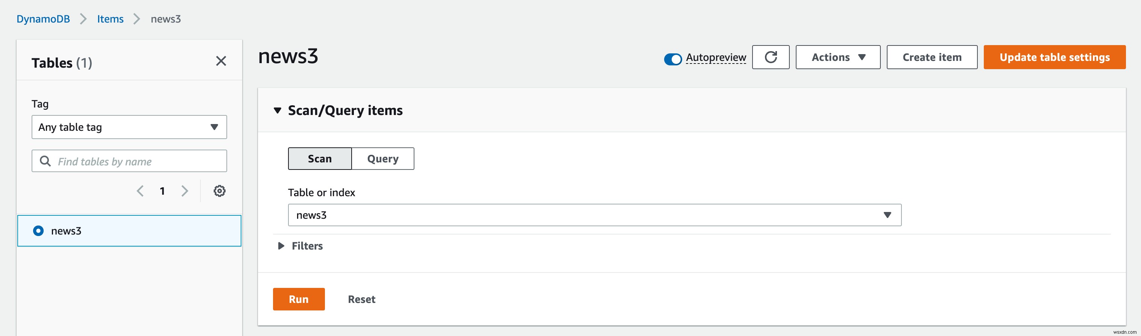Close the Tables side panel

click(x=221, y=61)
